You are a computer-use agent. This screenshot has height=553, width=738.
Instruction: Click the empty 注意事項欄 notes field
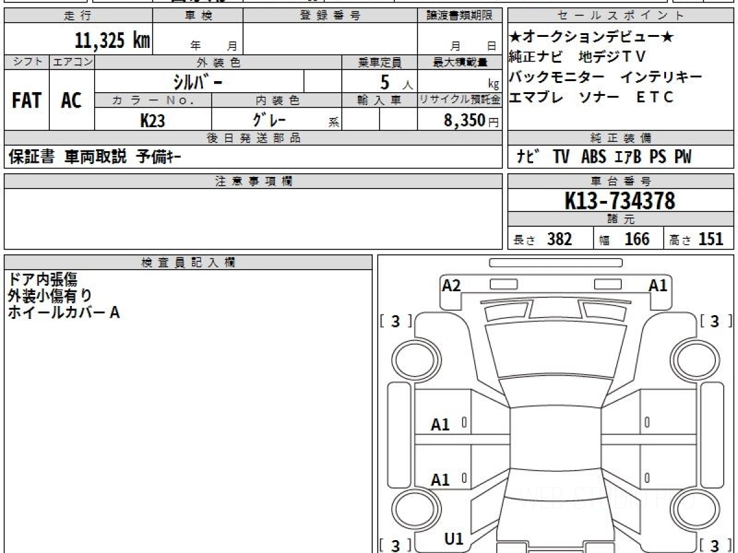click(x=253, y=218)
